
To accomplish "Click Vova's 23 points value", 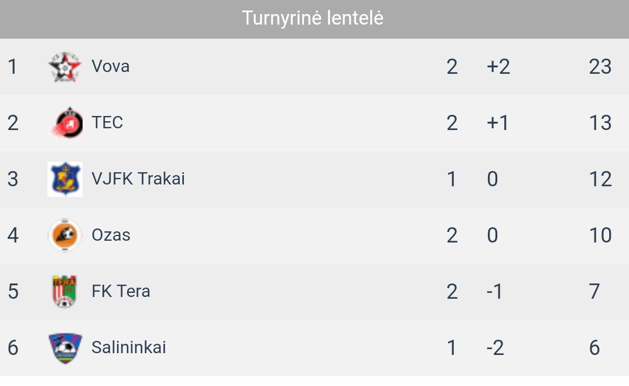I will pyautogui.click(x=600, y=67).
